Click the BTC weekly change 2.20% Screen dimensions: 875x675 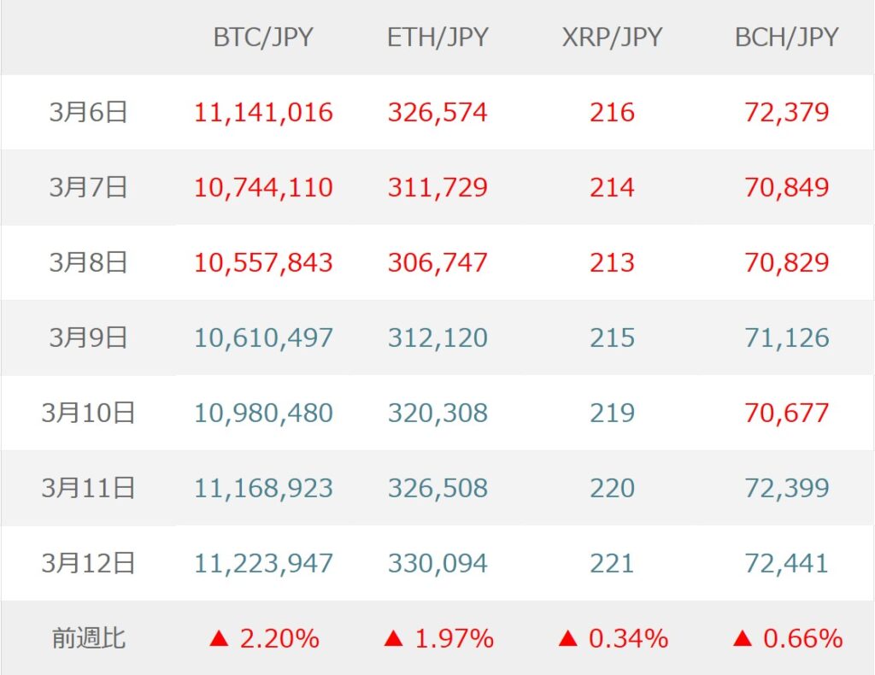pyautogui.click(x=279, y=638)
